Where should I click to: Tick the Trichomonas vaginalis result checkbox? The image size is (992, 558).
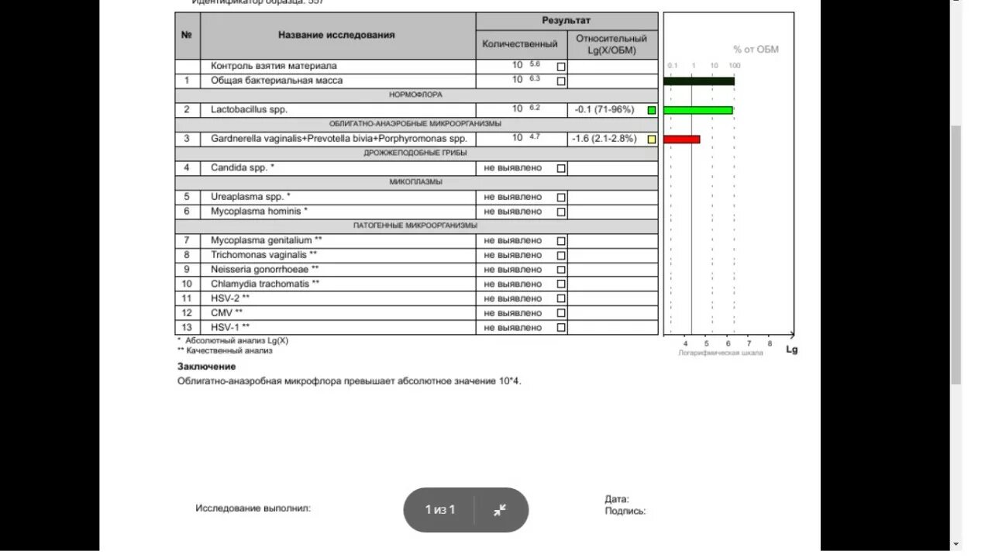(561, 255)
